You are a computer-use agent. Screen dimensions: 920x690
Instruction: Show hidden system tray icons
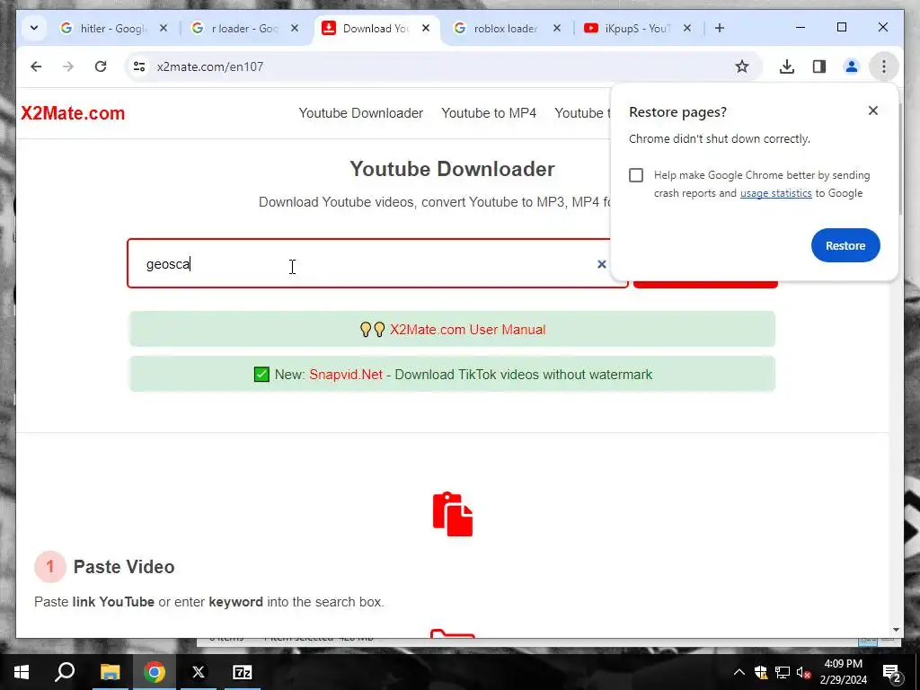click(x=739, y=672)
